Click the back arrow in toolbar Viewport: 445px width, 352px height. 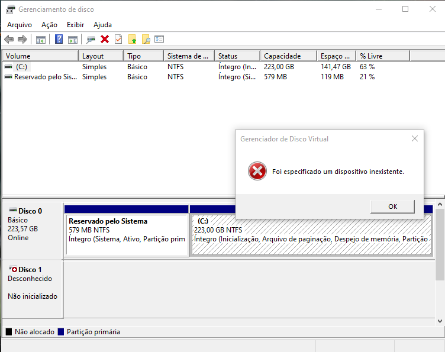tap(9, 40)
